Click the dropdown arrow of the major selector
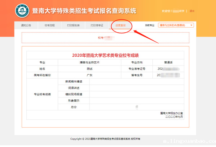The image size is (216, 147). pos(191,25)
